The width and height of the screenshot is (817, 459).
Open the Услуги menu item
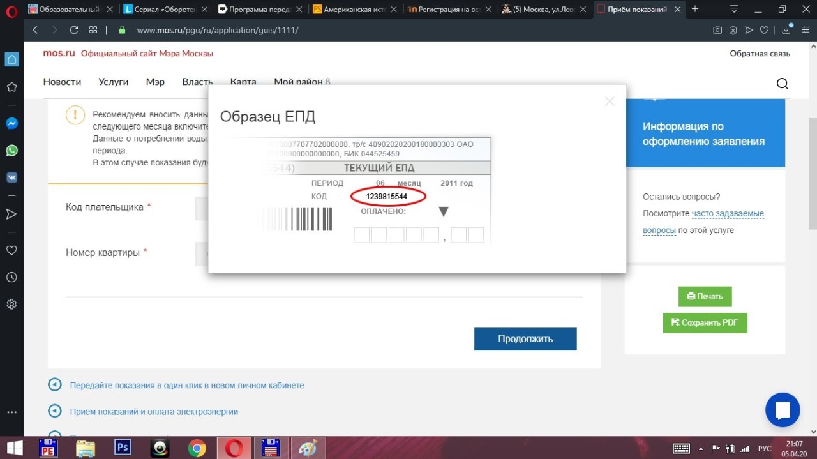(114, 82)
